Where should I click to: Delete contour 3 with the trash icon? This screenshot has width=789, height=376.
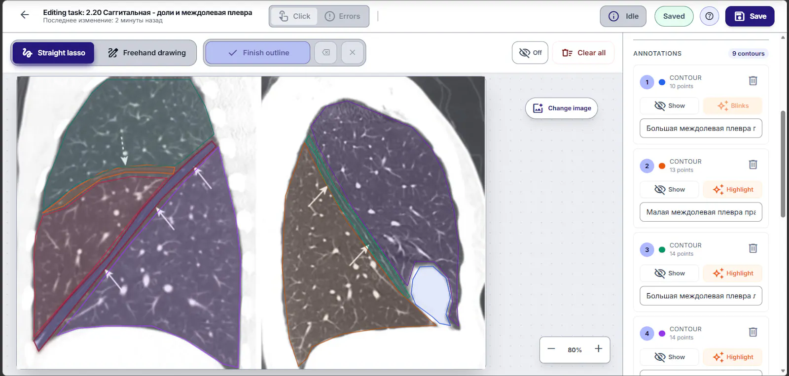coord(753,248)
